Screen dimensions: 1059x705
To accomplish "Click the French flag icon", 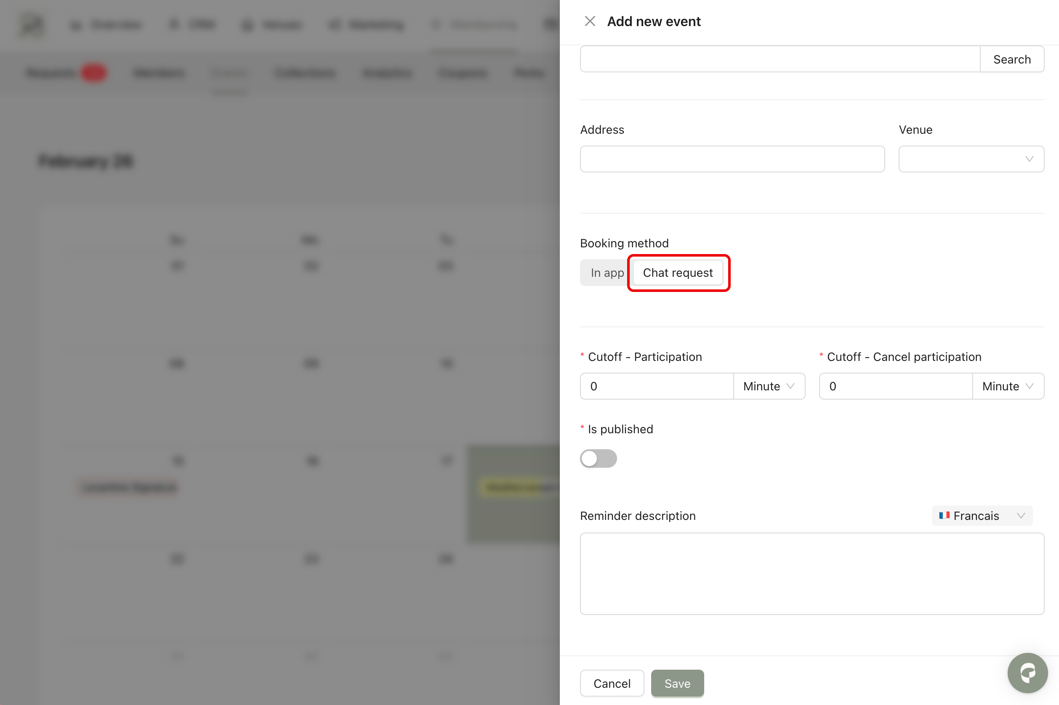I will coord(944,515).
